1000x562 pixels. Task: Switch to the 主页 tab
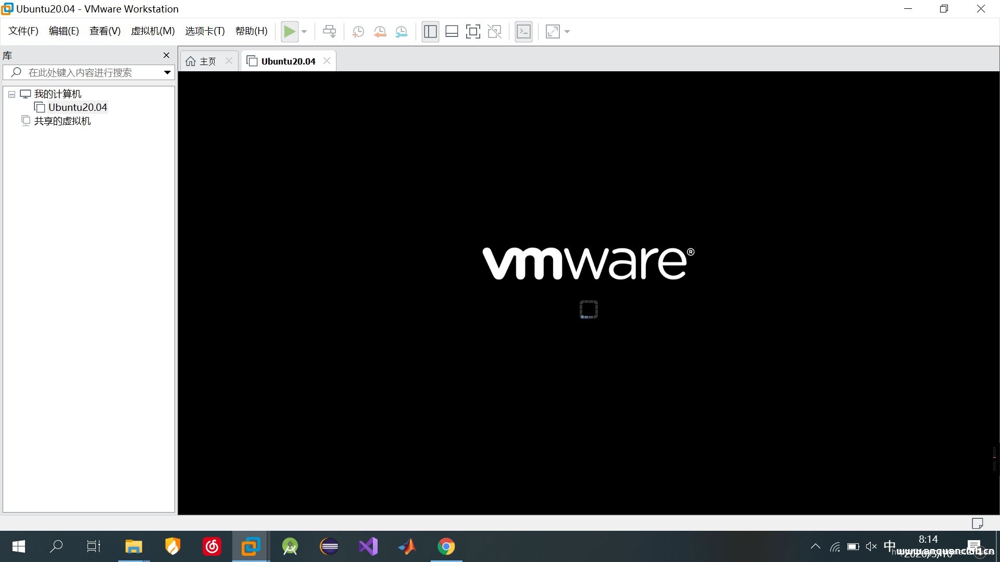pyautogui.click(x=207, y=61)
